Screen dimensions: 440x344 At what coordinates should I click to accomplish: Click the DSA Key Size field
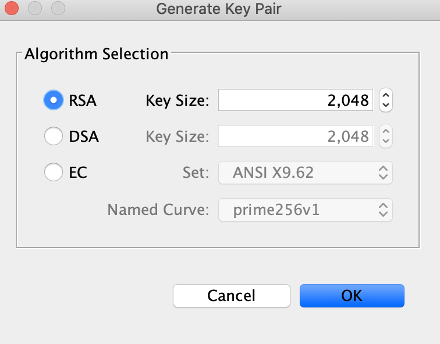(x=295, y=137)
